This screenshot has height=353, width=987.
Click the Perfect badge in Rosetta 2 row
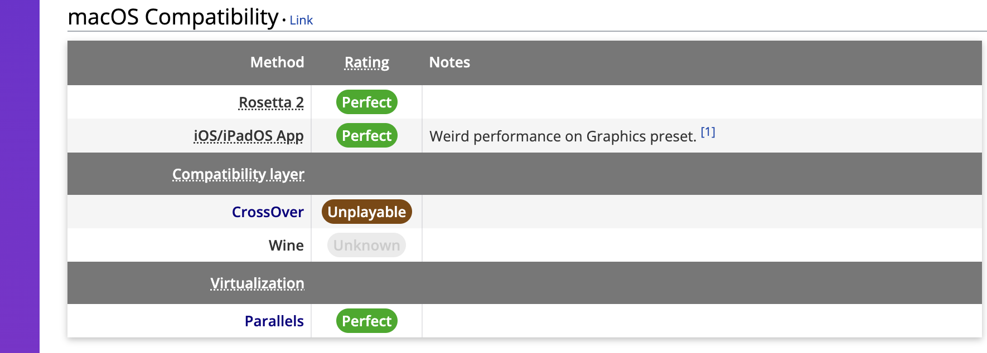click(366, 102)
